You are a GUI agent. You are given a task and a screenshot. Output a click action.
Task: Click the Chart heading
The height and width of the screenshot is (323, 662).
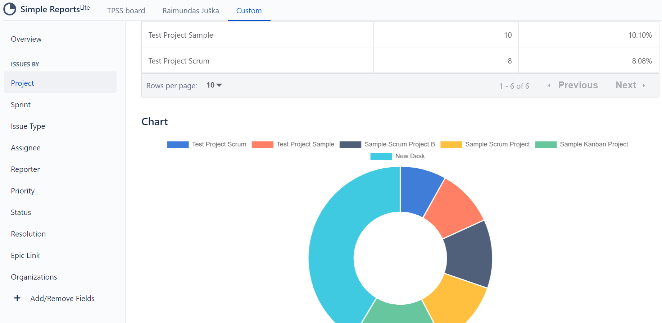155,122
